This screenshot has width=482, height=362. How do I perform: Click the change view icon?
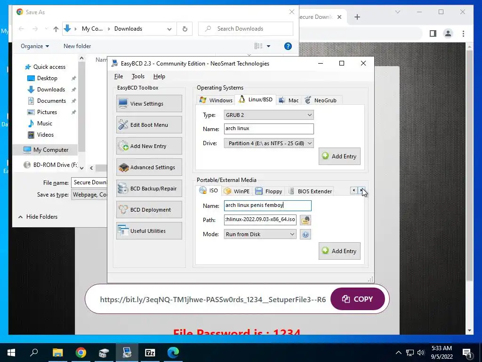pos(258,46)
